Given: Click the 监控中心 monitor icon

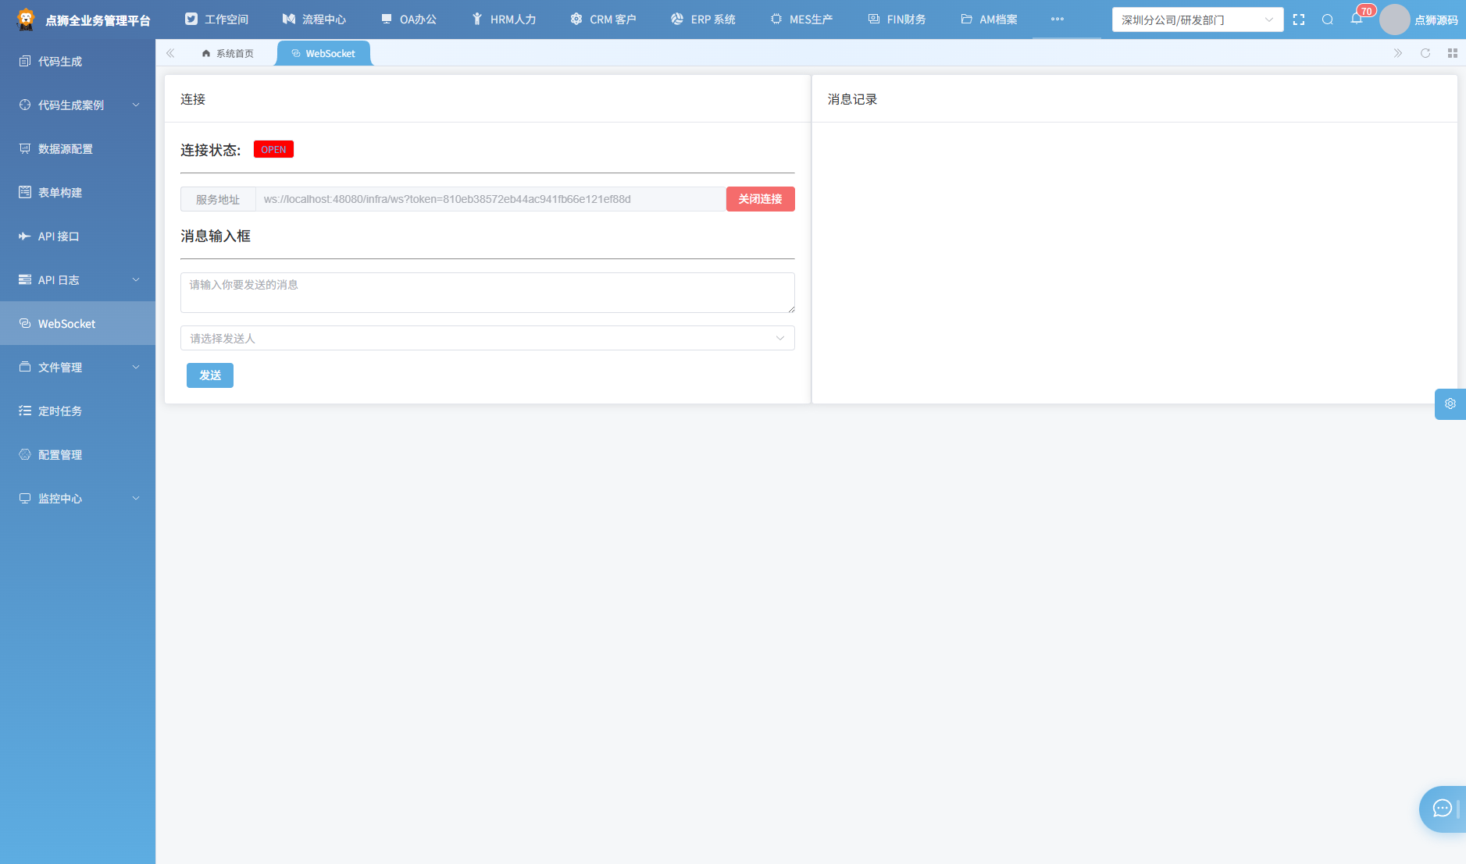Looking at the screenshot, I should tap(25, 498).
